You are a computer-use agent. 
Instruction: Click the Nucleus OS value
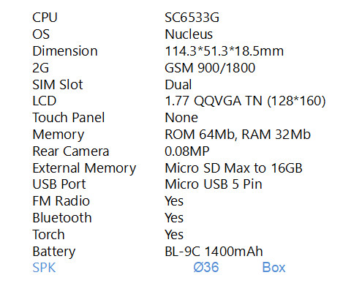[189, 34]
